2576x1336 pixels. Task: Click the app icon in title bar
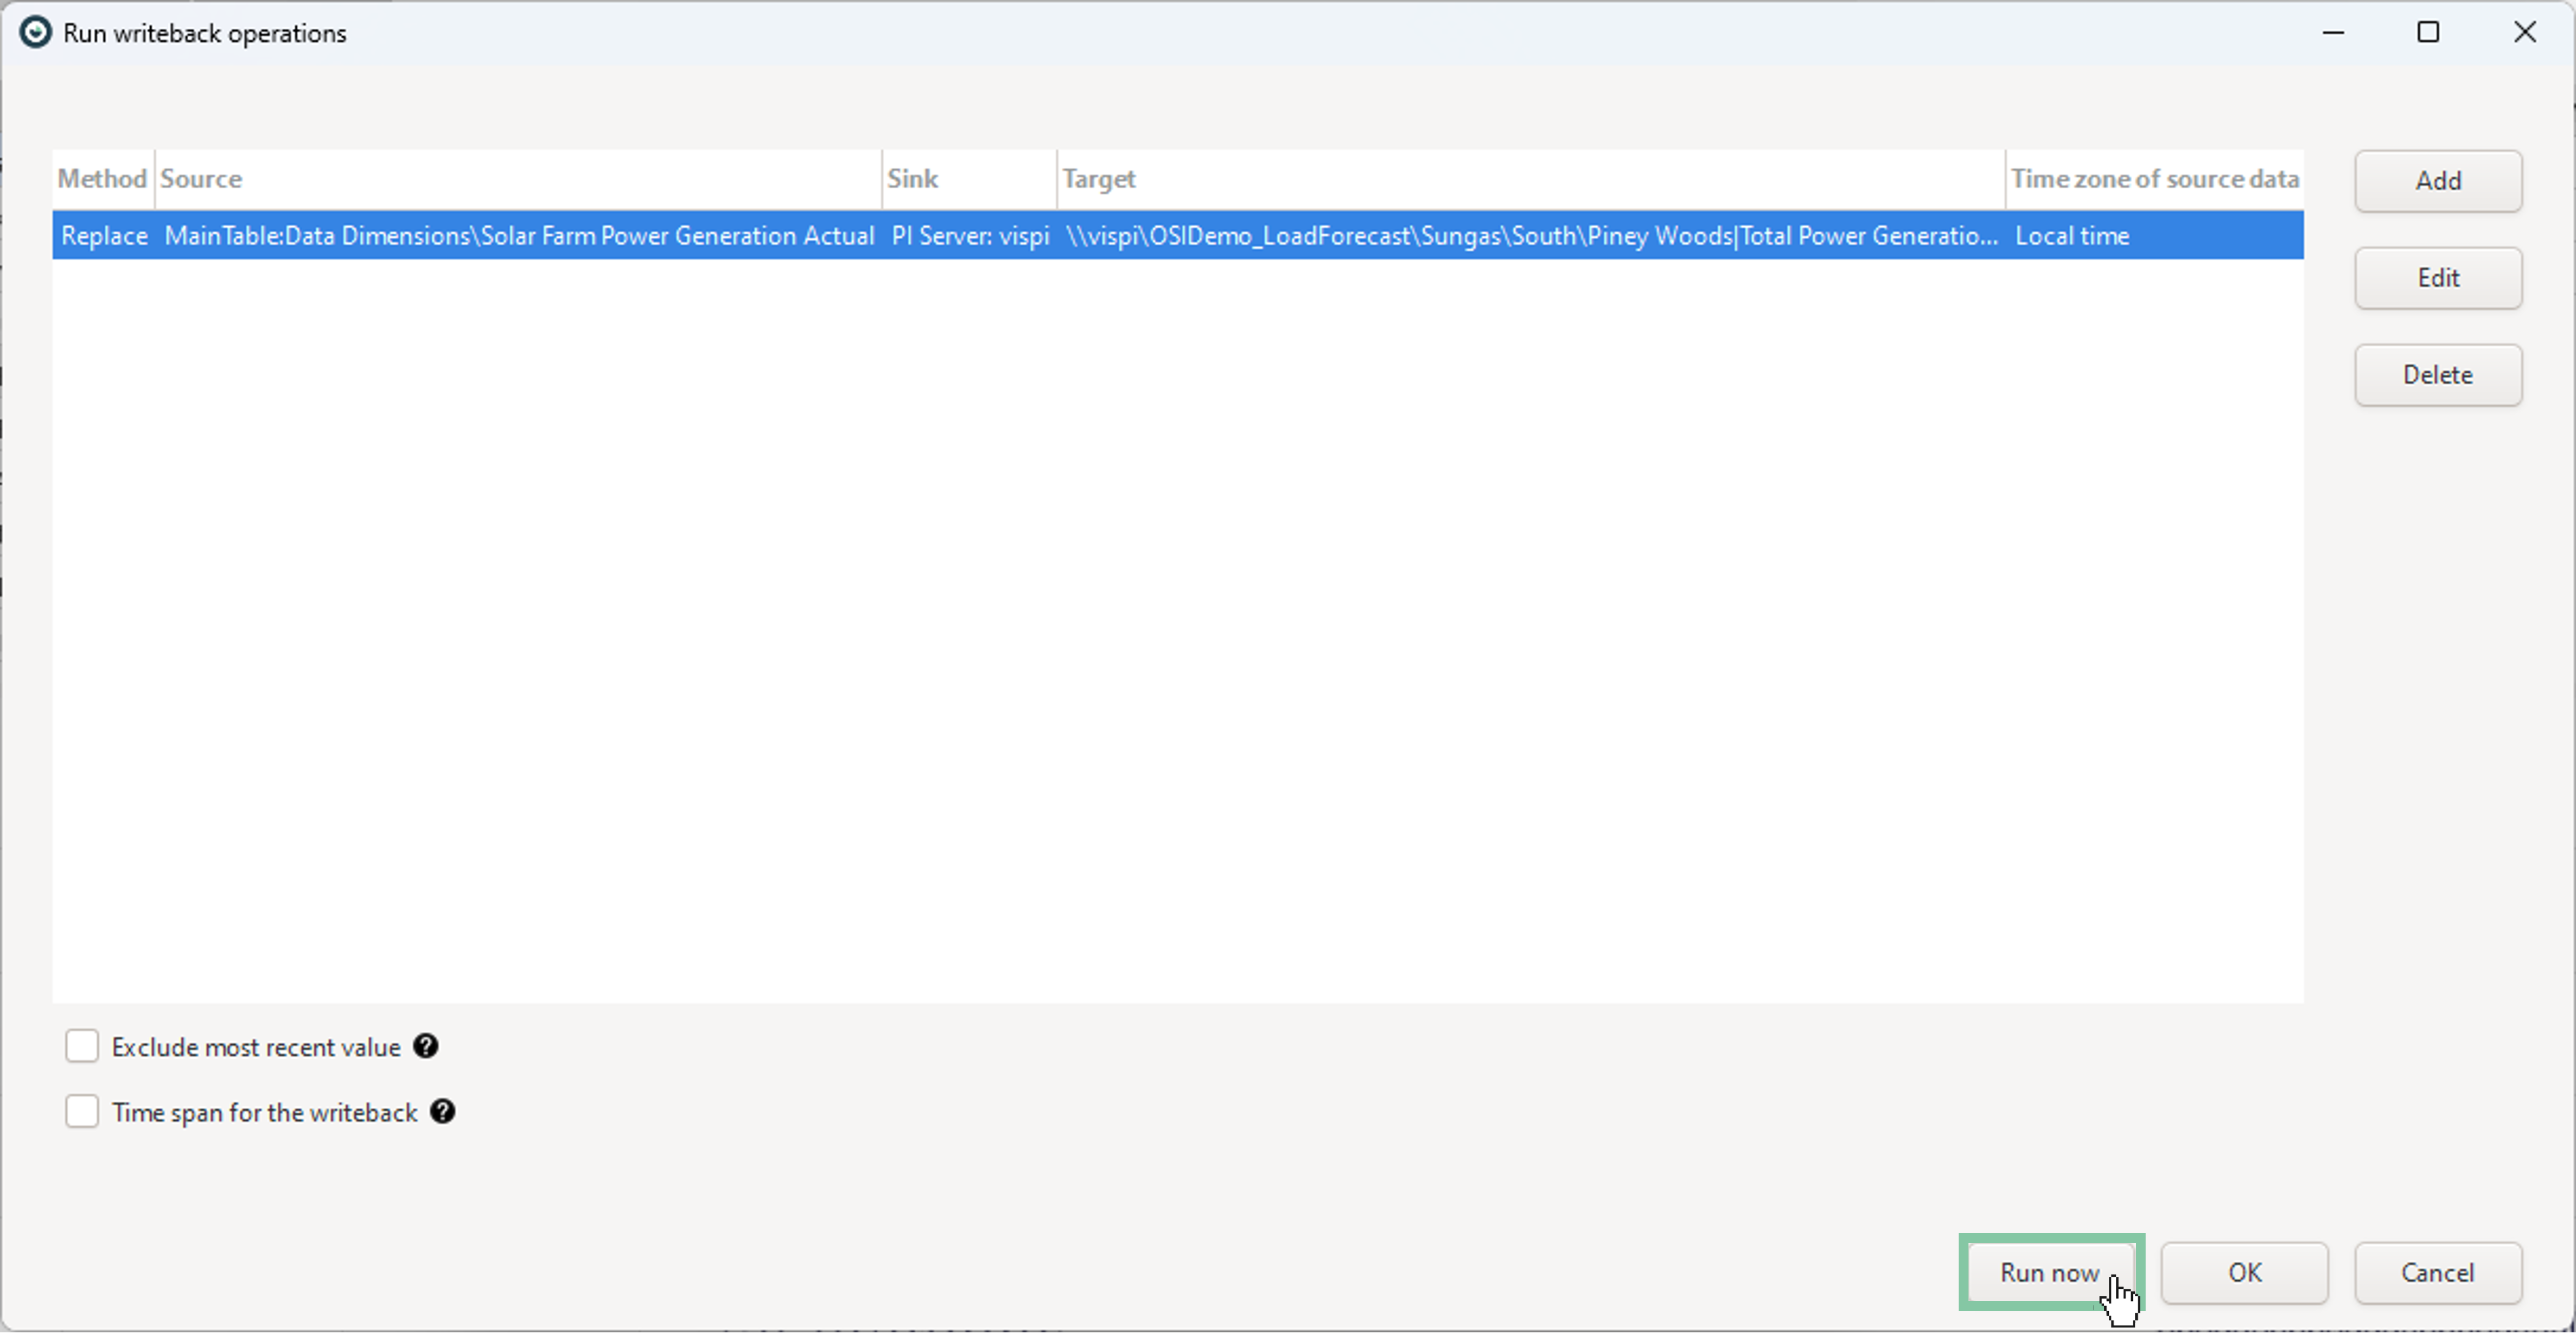coord(35,33)
